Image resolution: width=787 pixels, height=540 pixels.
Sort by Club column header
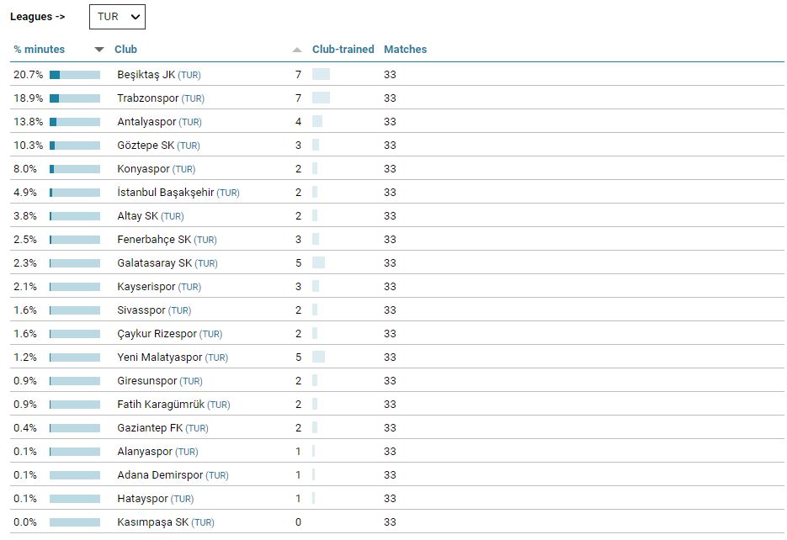tap(125, 49)
